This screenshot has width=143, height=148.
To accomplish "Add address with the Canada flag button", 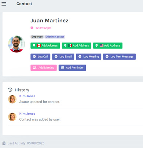I will (x=45, y=45).
